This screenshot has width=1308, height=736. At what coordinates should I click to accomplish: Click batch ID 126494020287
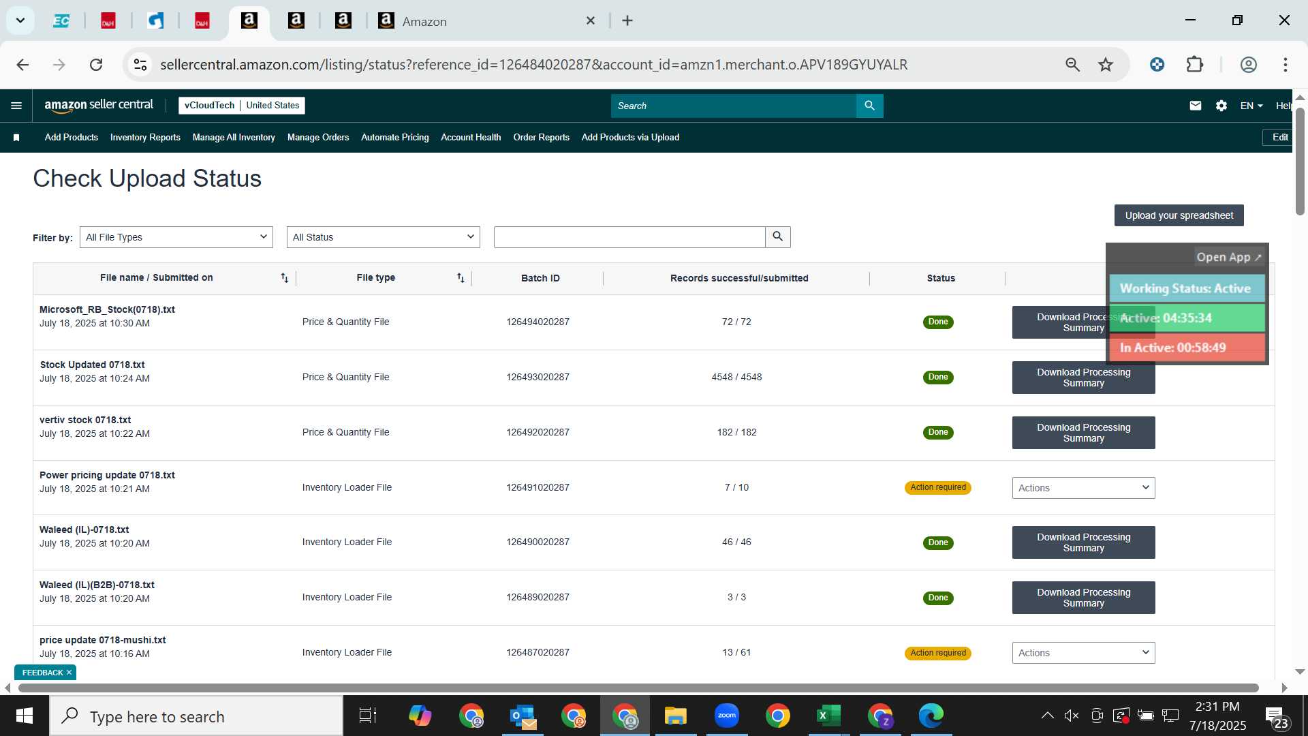[x=538, y=322]
